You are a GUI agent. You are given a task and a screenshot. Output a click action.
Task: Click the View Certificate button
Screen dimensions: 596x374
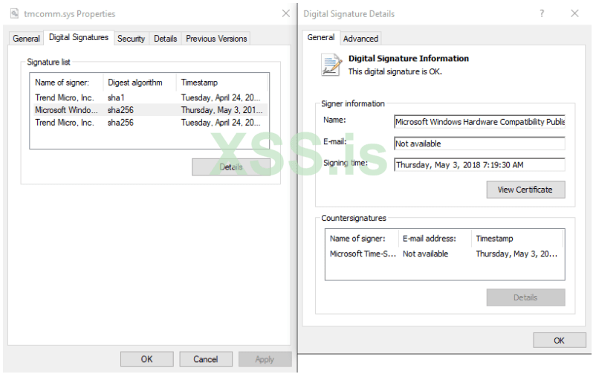[x=525, y=190]
